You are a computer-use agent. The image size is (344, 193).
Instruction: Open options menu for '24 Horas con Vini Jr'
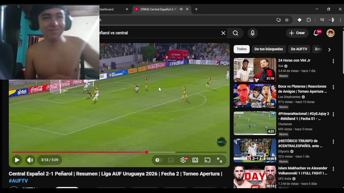pyautogui.click(x=333, y=61)
